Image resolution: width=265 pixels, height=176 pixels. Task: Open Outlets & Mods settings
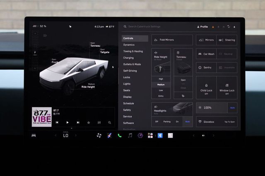point(132,64)
